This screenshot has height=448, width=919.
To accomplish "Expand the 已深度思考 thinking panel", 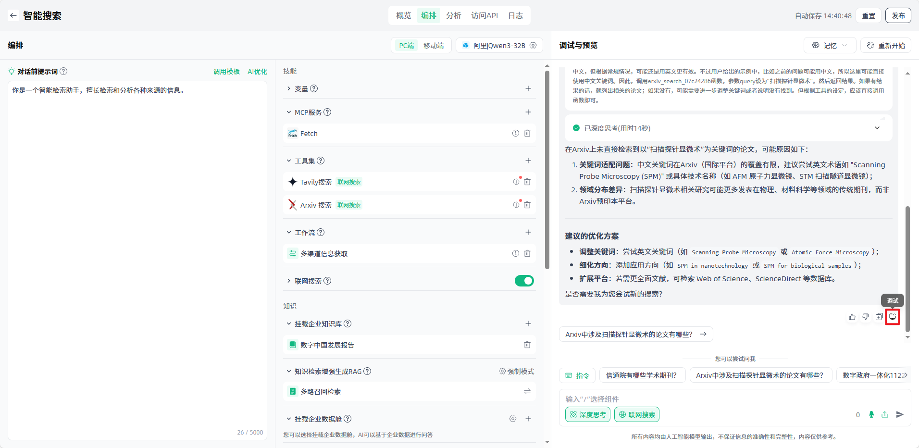I will pyautogui.click(x=877, y=128).
